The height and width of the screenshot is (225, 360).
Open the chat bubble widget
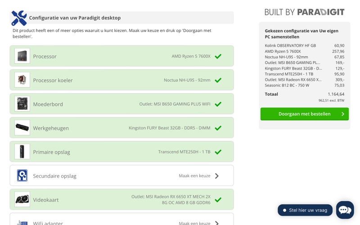[x=345, y=210]
